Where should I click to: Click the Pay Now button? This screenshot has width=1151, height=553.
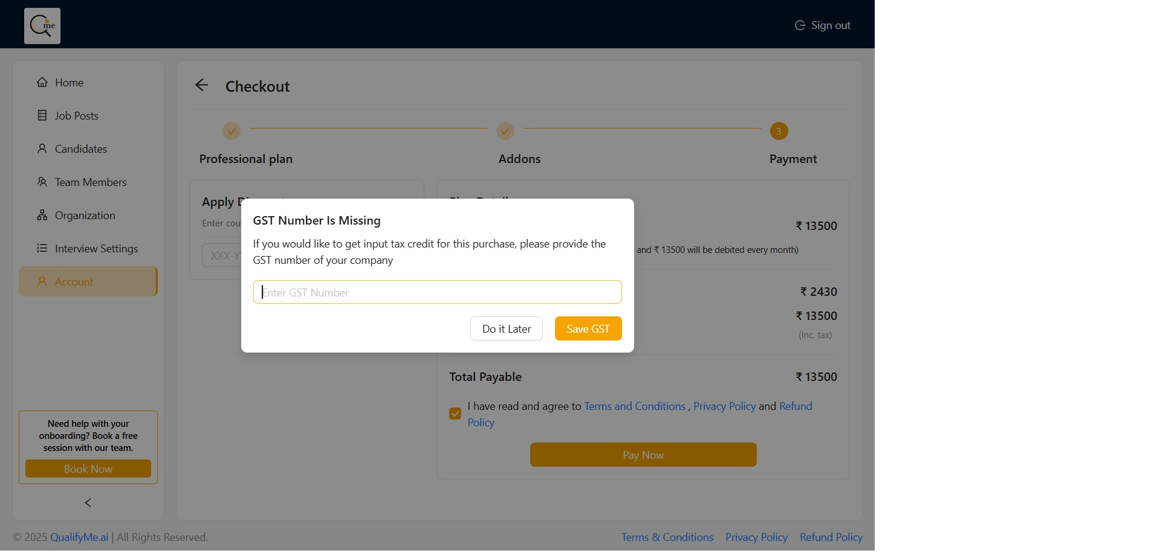pos(643,455)
